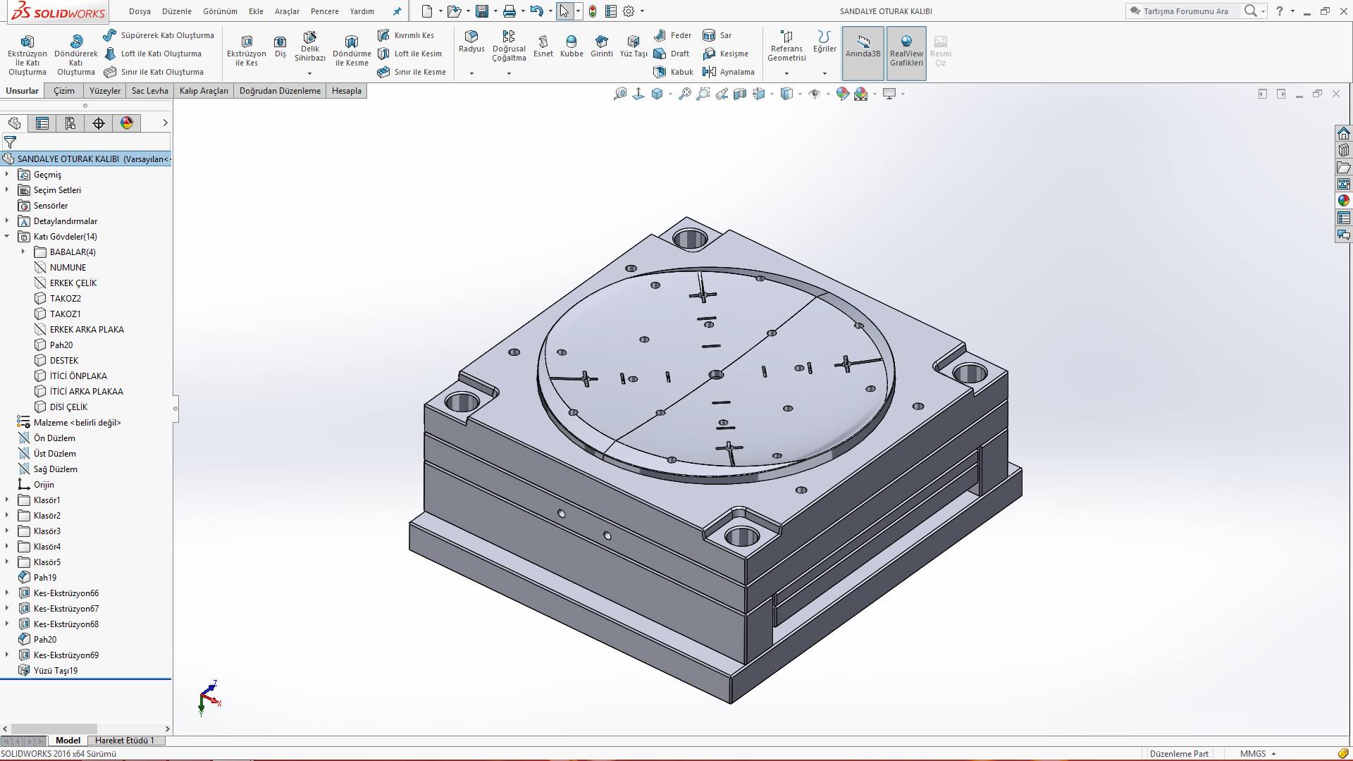Select Döndürme ile Kesme tool
This screenshot has height=761, width=1353.
352,51
